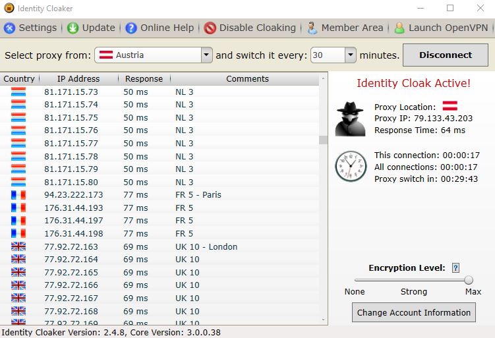Sort list by Comments column header

[248, 78]
